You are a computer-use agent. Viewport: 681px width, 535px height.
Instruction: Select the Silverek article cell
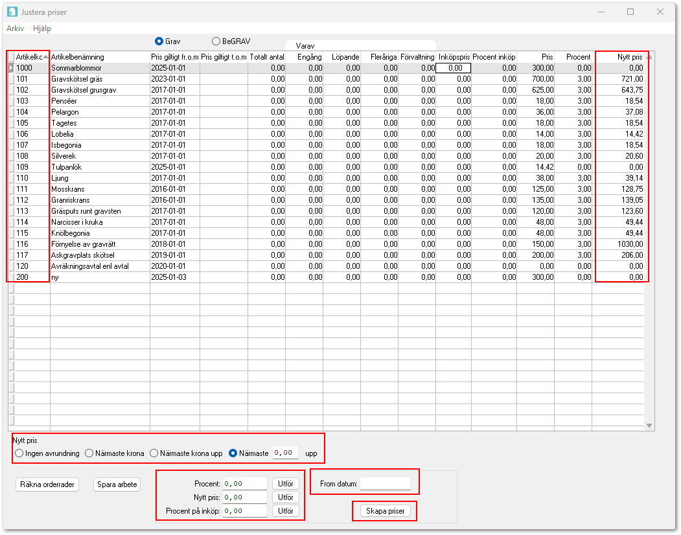(100, 156)
